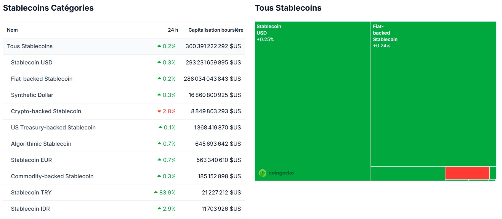Screen dimensions: 502x219
Task: Select the US Treasury-backed Stablecoin row
Action: coord(53,128)
